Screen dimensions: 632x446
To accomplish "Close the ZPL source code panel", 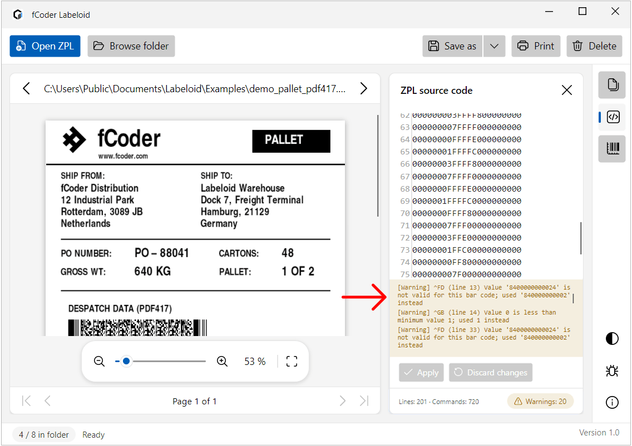I will coord(567,90).
